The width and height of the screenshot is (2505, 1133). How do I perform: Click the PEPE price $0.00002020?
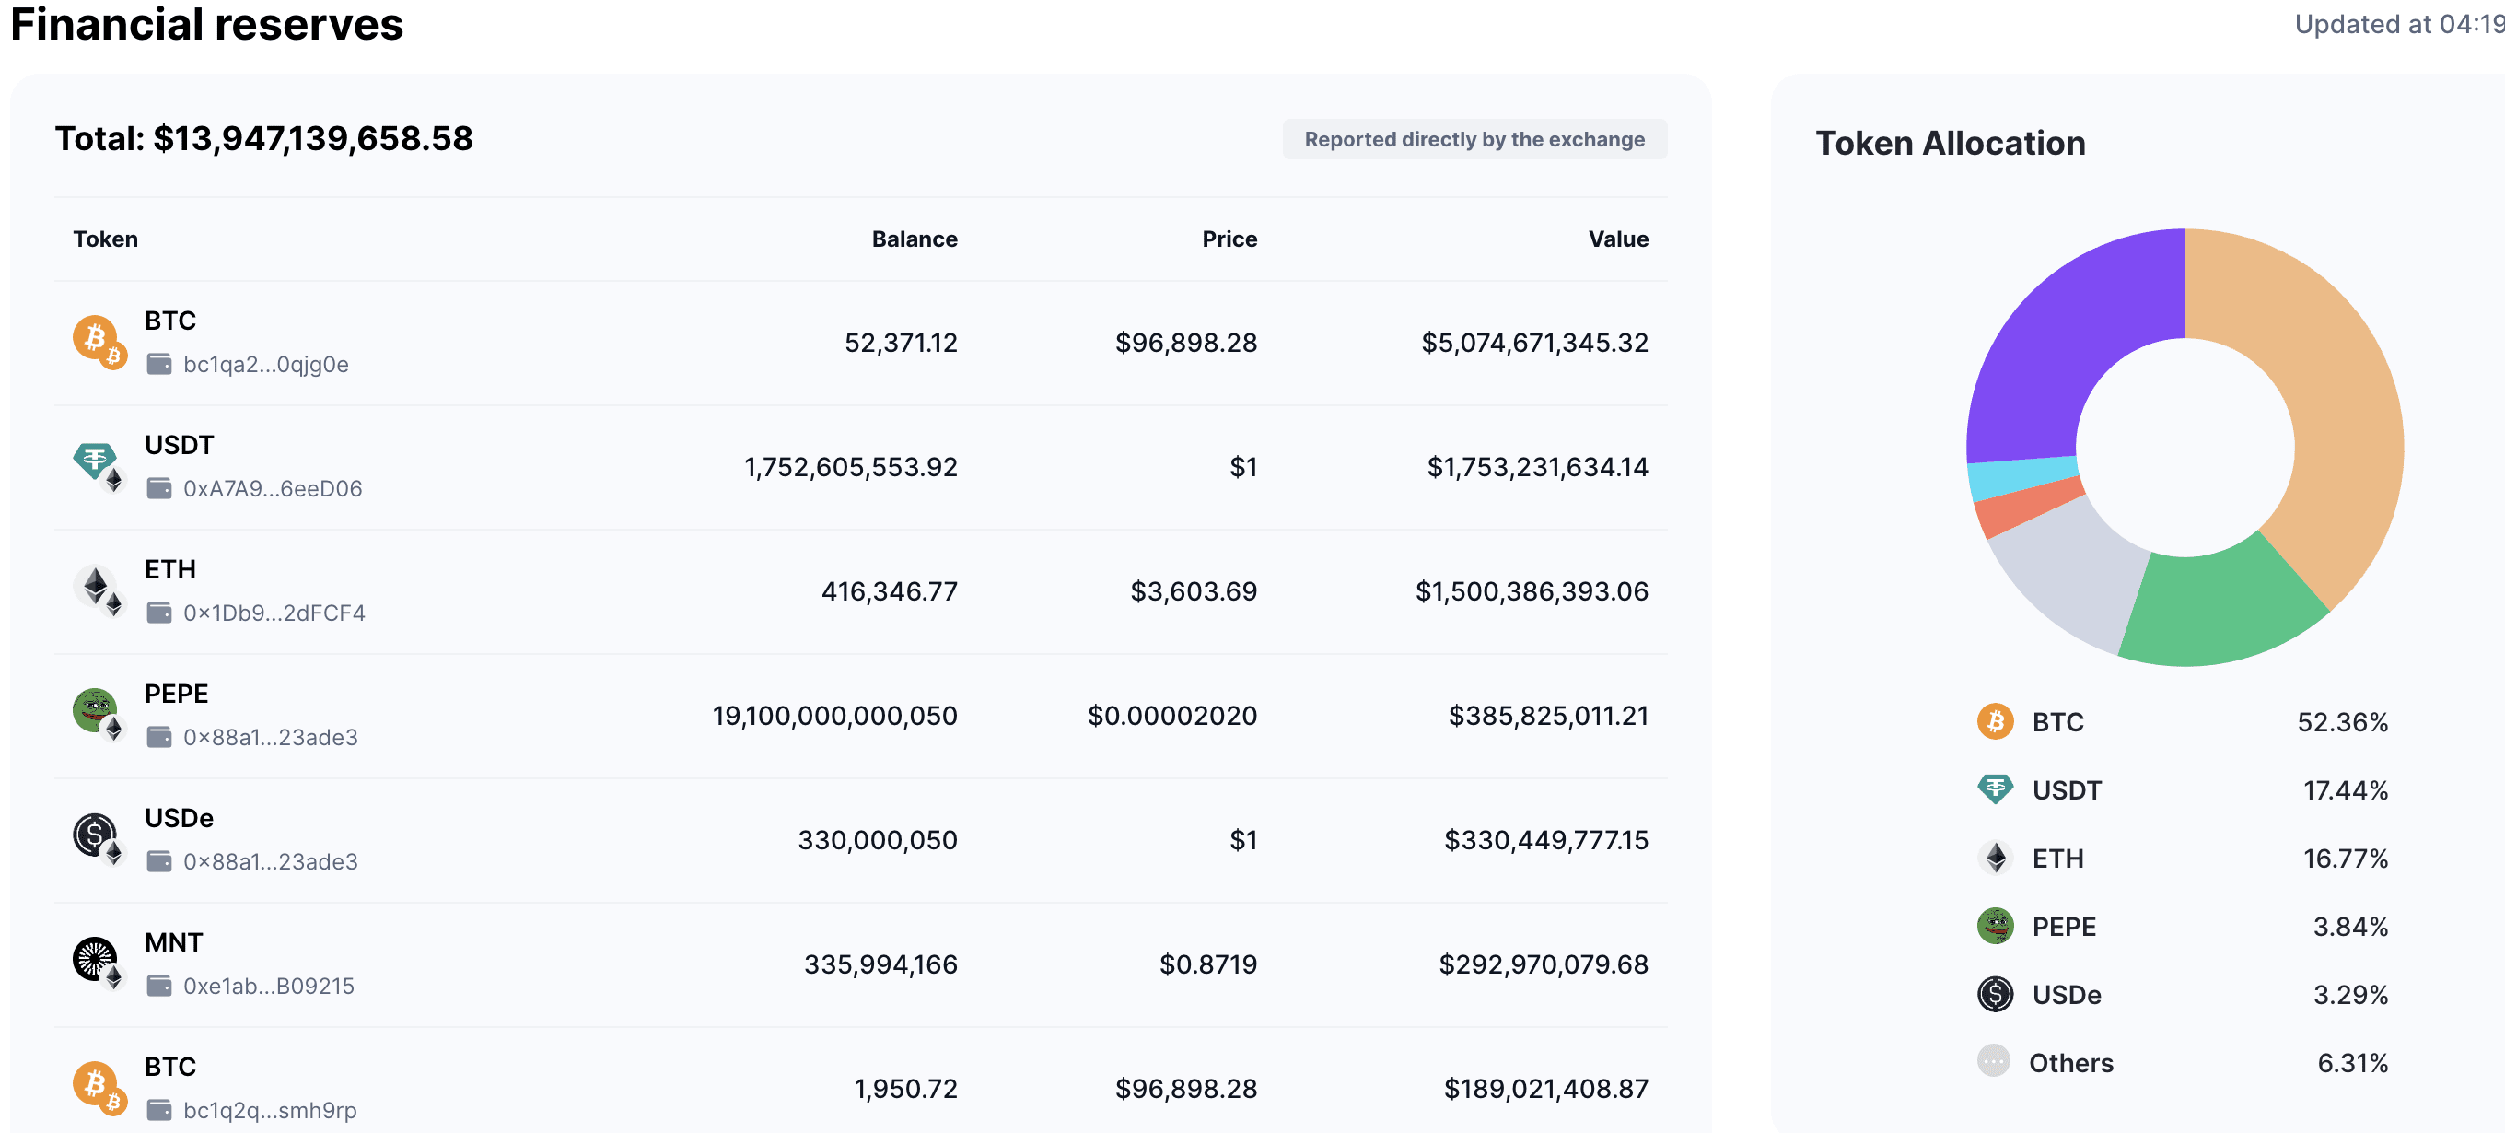[1171, 716]
